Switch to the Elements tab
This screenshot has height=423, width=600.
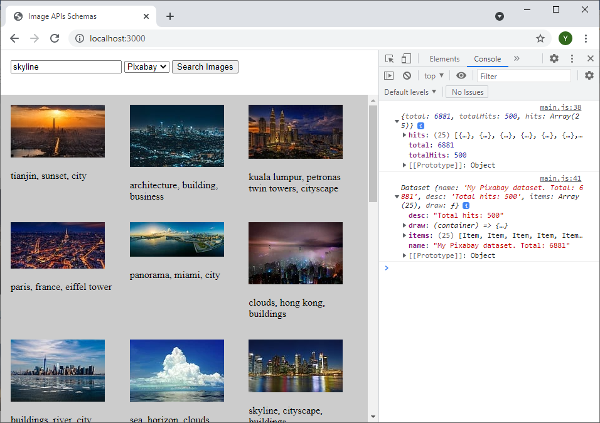(x=444, y=58)
